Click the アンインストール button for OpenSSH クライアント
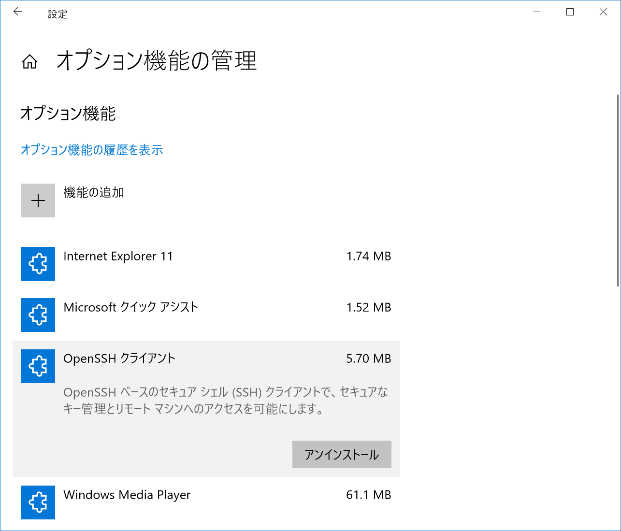Viewport: 621px width, 531px height. tap(342, 454)
